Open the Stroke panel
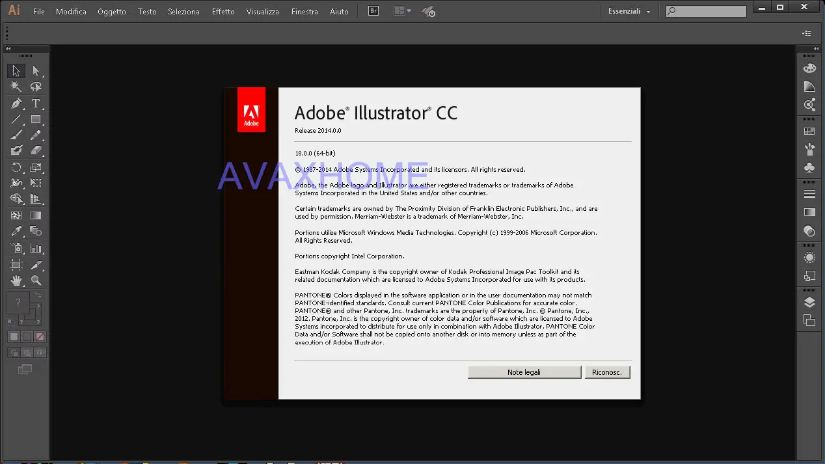825x464 pixels. 809,194
